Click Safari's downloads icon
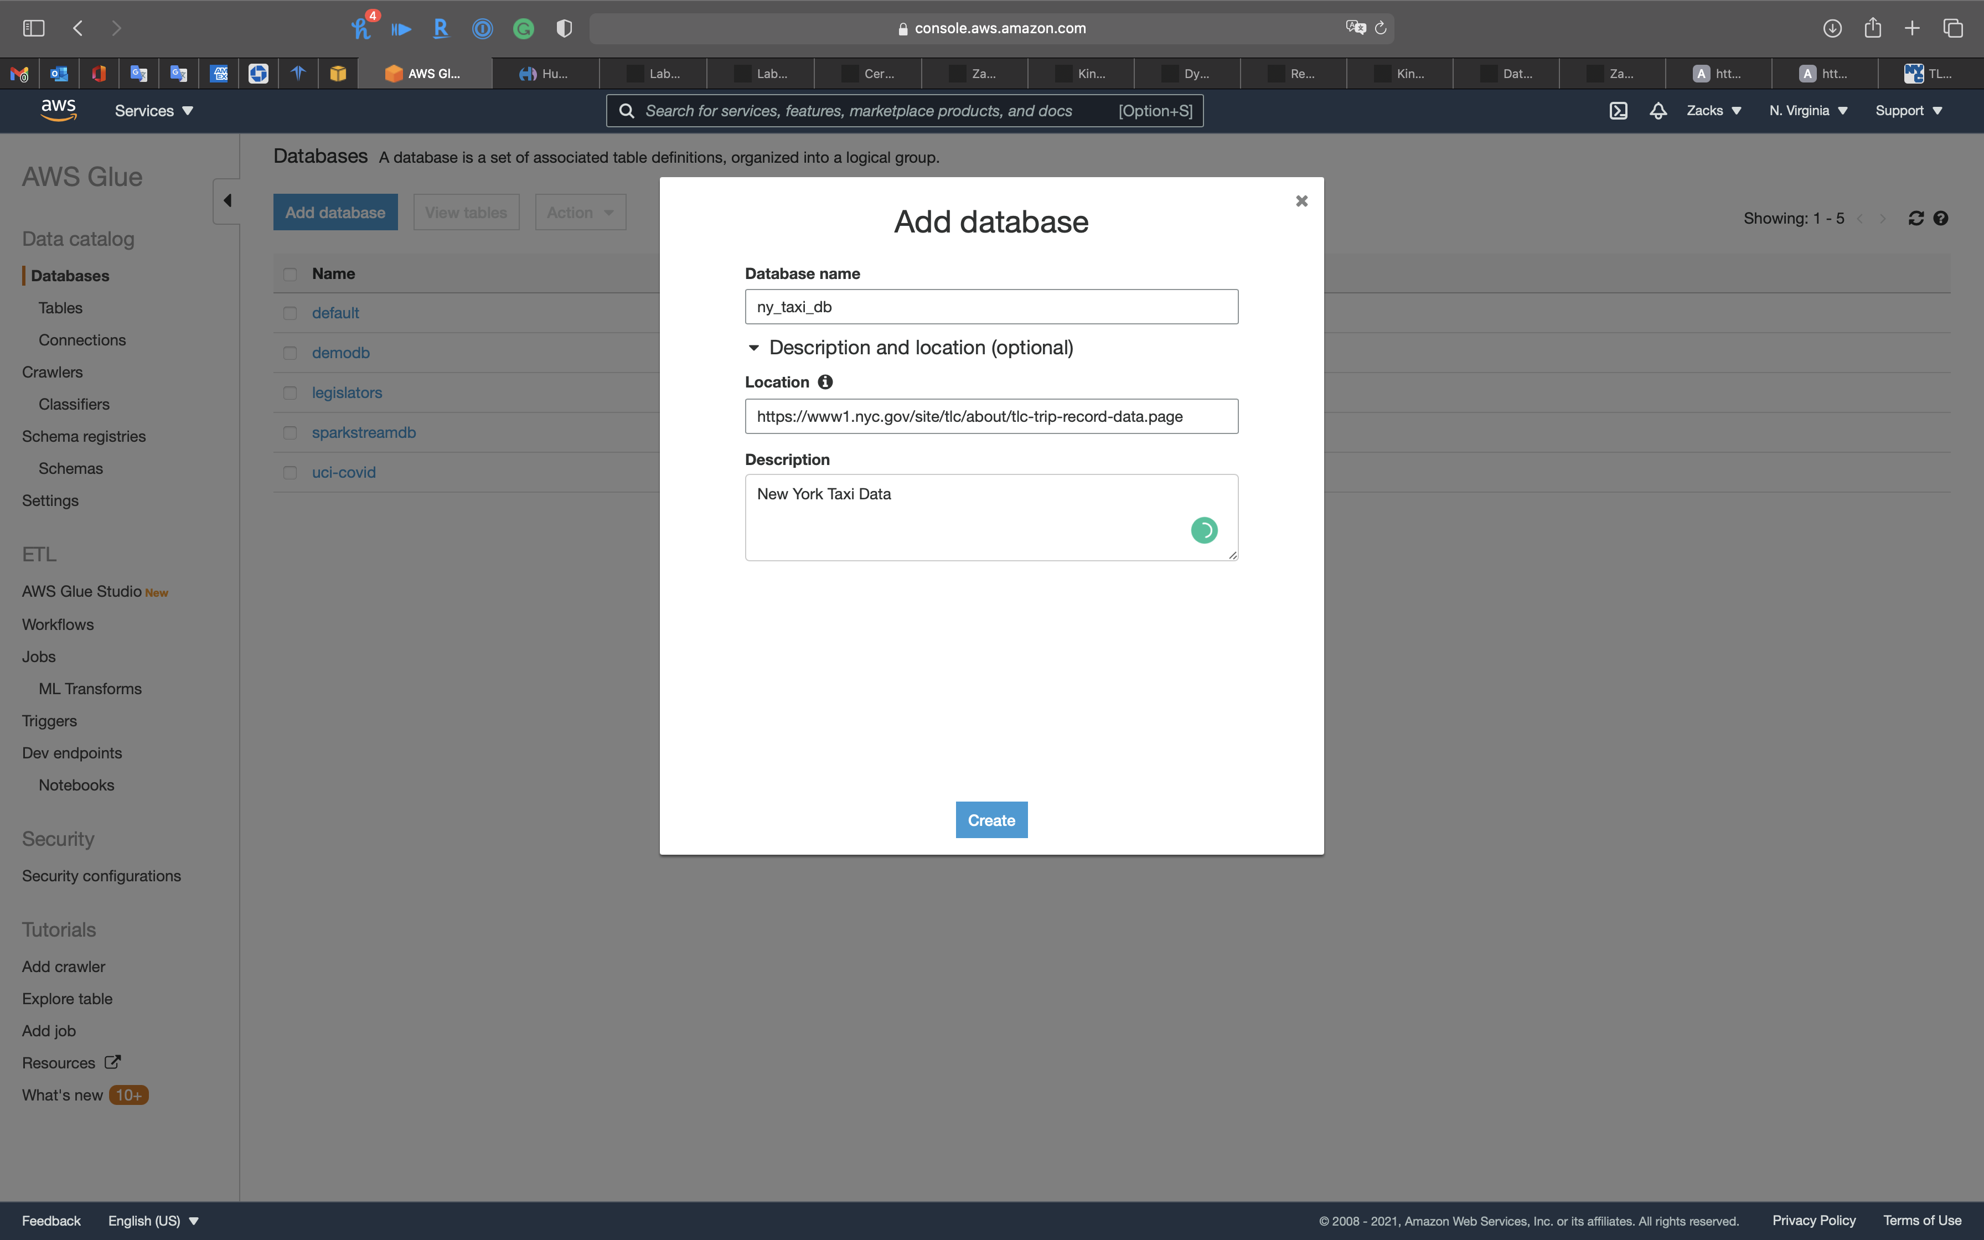Screen dimensions: 1984x1240 pyautogui.click(x=1832, y=29)
